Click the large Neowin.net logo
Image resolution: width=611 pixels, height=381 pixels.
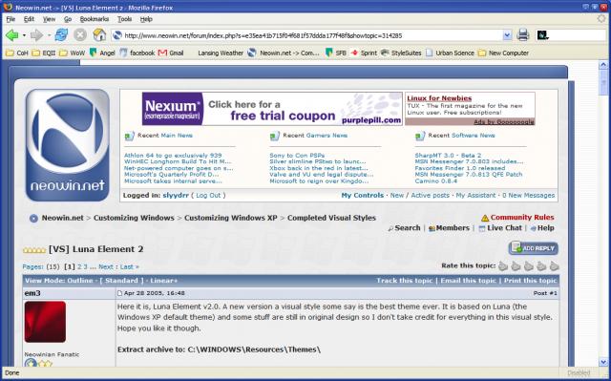pyautogui.click(x=68, y=145)
